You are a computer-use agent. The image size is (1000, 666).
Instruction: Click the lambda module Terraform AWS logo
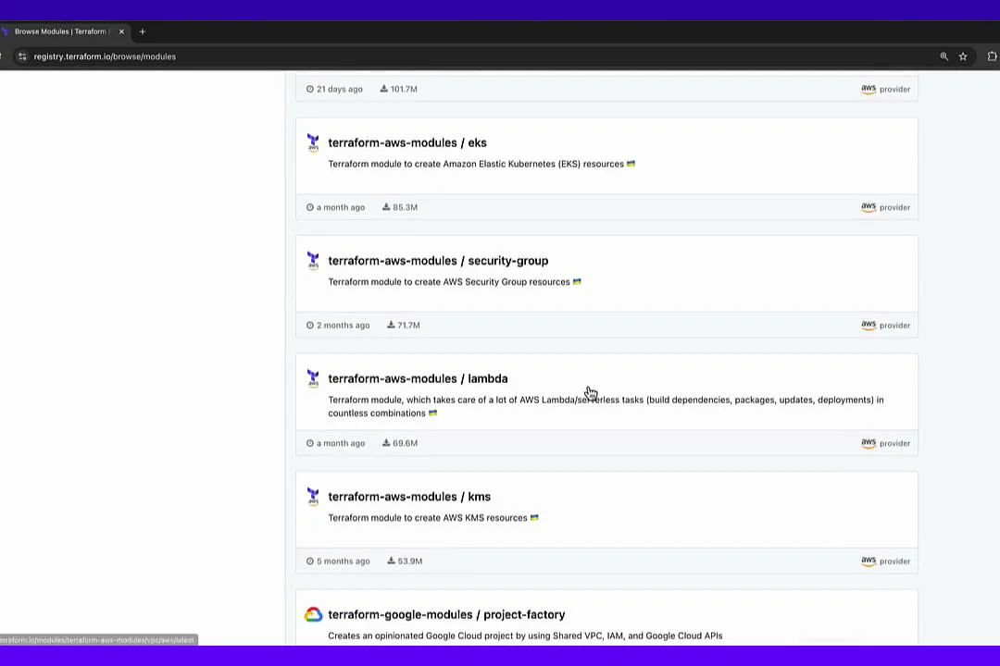point(313,378)
